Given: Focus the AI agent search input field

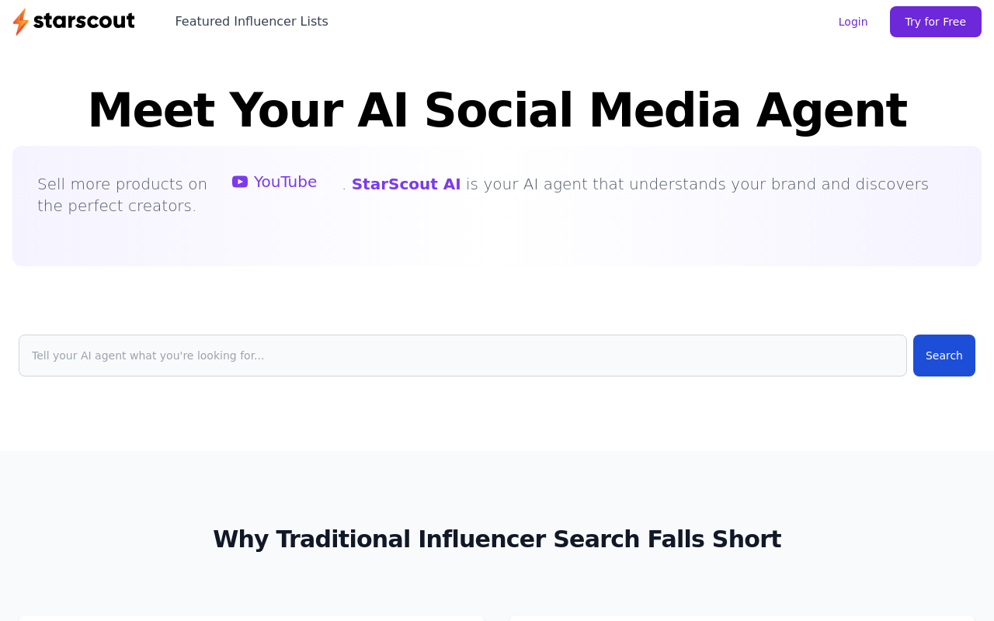Looking at the screenshot, I should [x=463, y=356].
